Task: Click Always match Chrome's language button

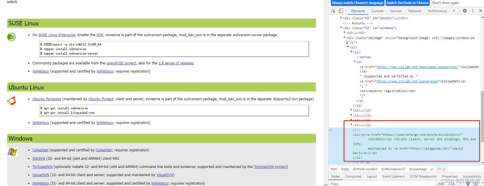Action: point(357,3)
